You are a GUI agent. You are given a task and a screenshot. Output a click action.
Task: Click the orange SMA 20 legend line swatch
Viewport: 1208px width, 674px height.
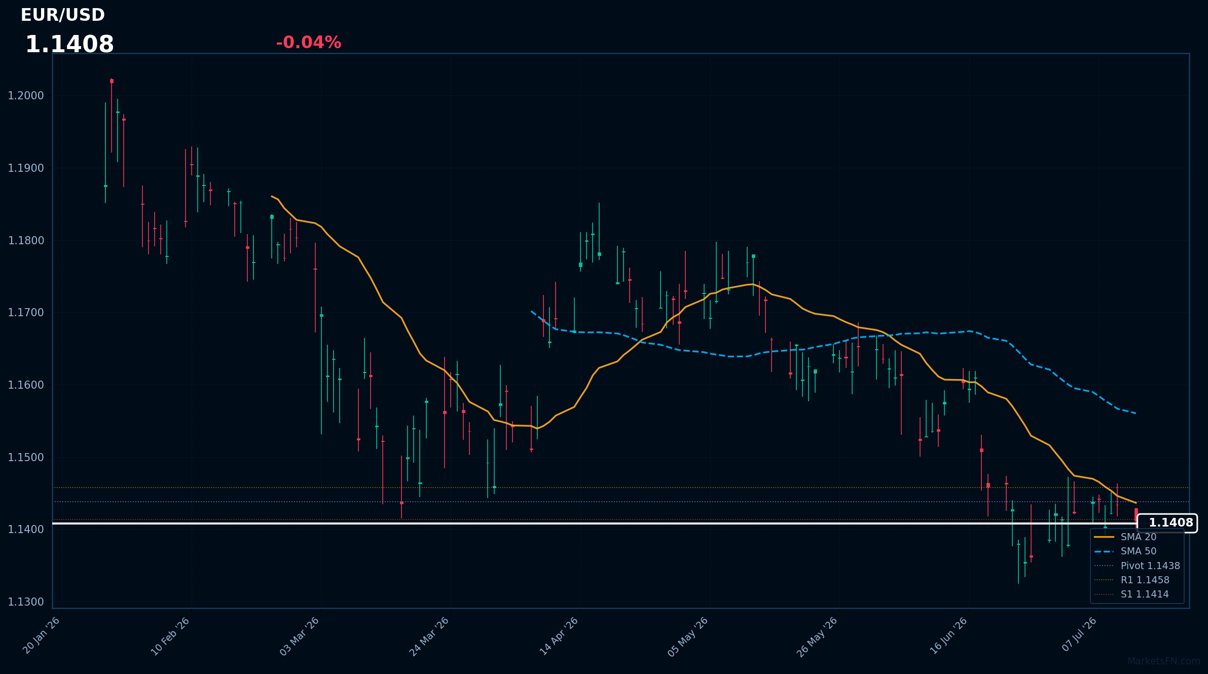[x=1104, y=537]
